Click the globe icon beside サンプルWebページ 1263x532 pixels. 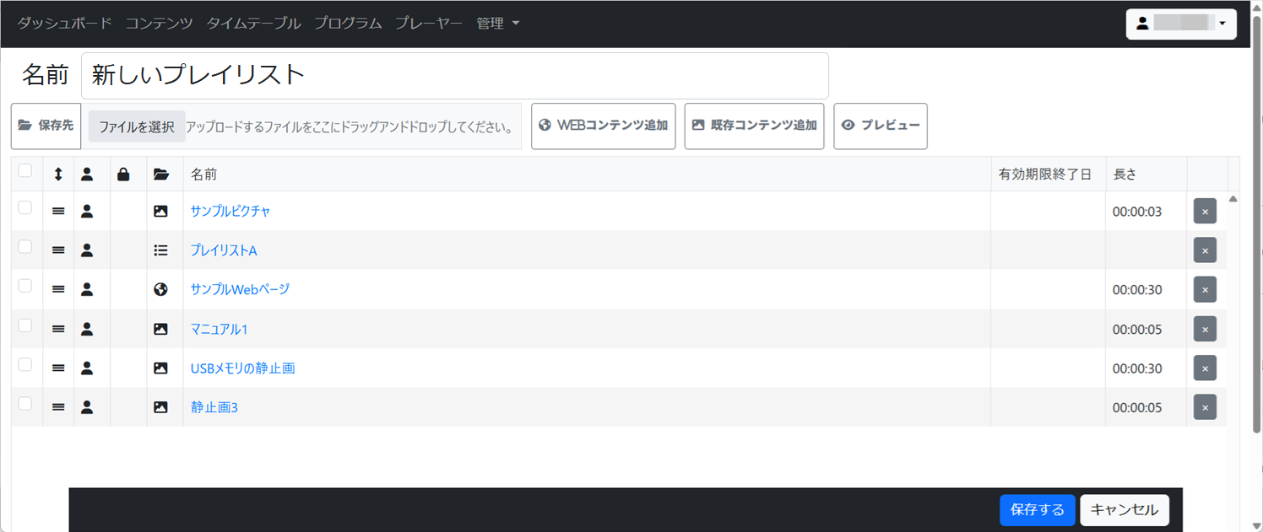pos(160,289)
